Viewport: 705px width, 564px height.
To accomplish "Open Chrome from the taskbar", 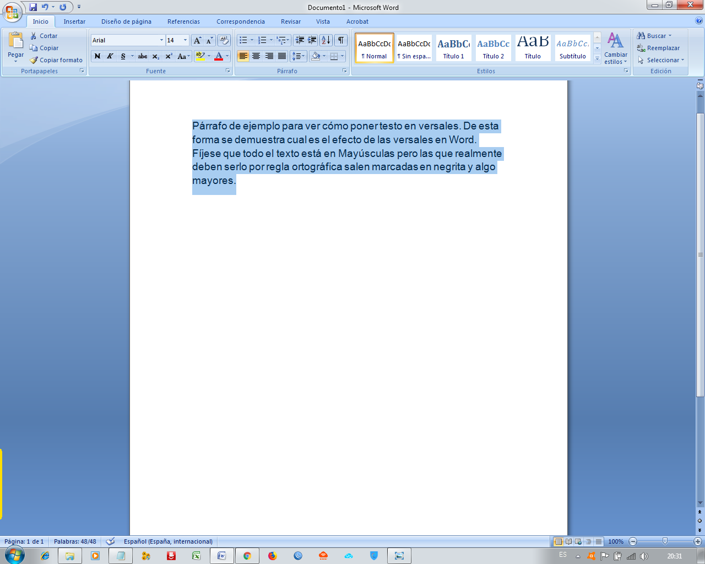I will [x=247, y=555].
